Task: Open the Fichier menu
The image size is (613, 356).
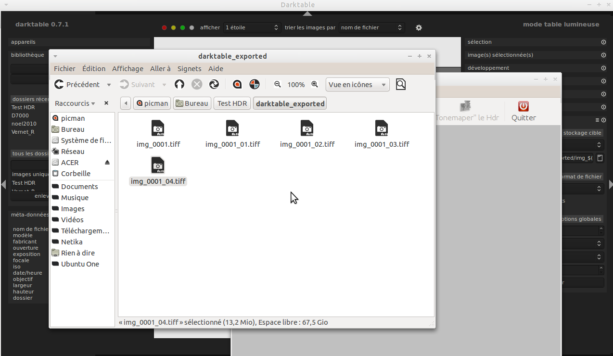Action: tap(64, 69)
